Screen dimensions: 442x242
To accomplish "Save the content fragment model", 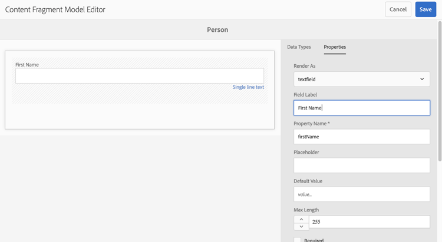I will click(425, 9).
